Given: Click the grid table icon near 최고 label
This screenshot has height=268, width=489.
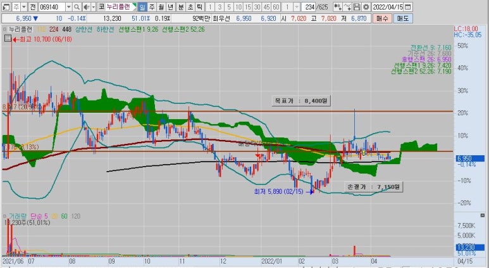Looking at the screenshot, I should coord(8,39).
